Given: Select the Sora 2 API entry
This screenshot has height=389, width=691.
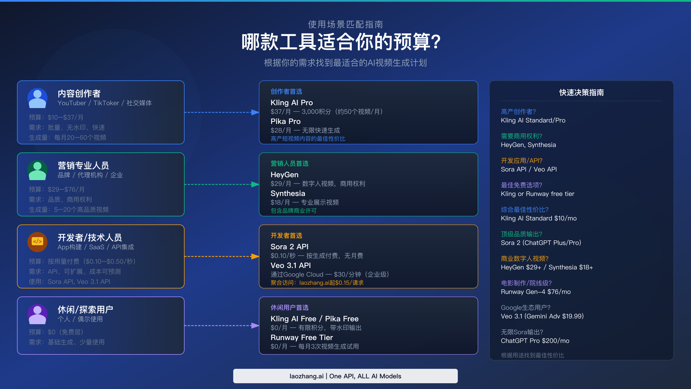Looking at the screenshot, I should [x=289, y=247].
